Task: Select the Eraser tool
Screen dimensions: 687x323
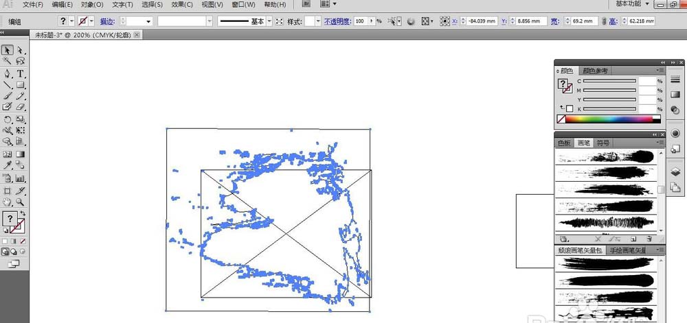Action: point(20,107)
